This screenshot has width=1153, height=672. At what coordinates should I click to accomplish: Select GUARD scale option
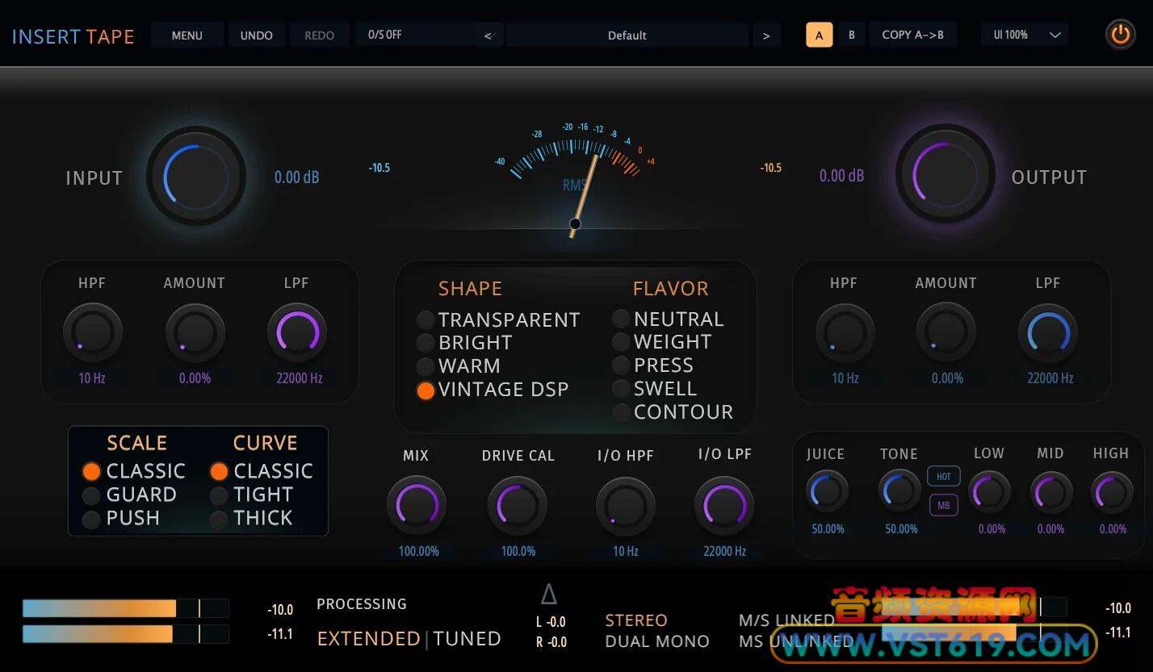coord(129,495)
